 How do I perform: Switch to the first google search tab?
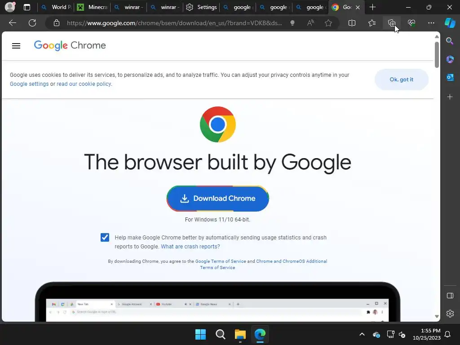pos(238,7)
